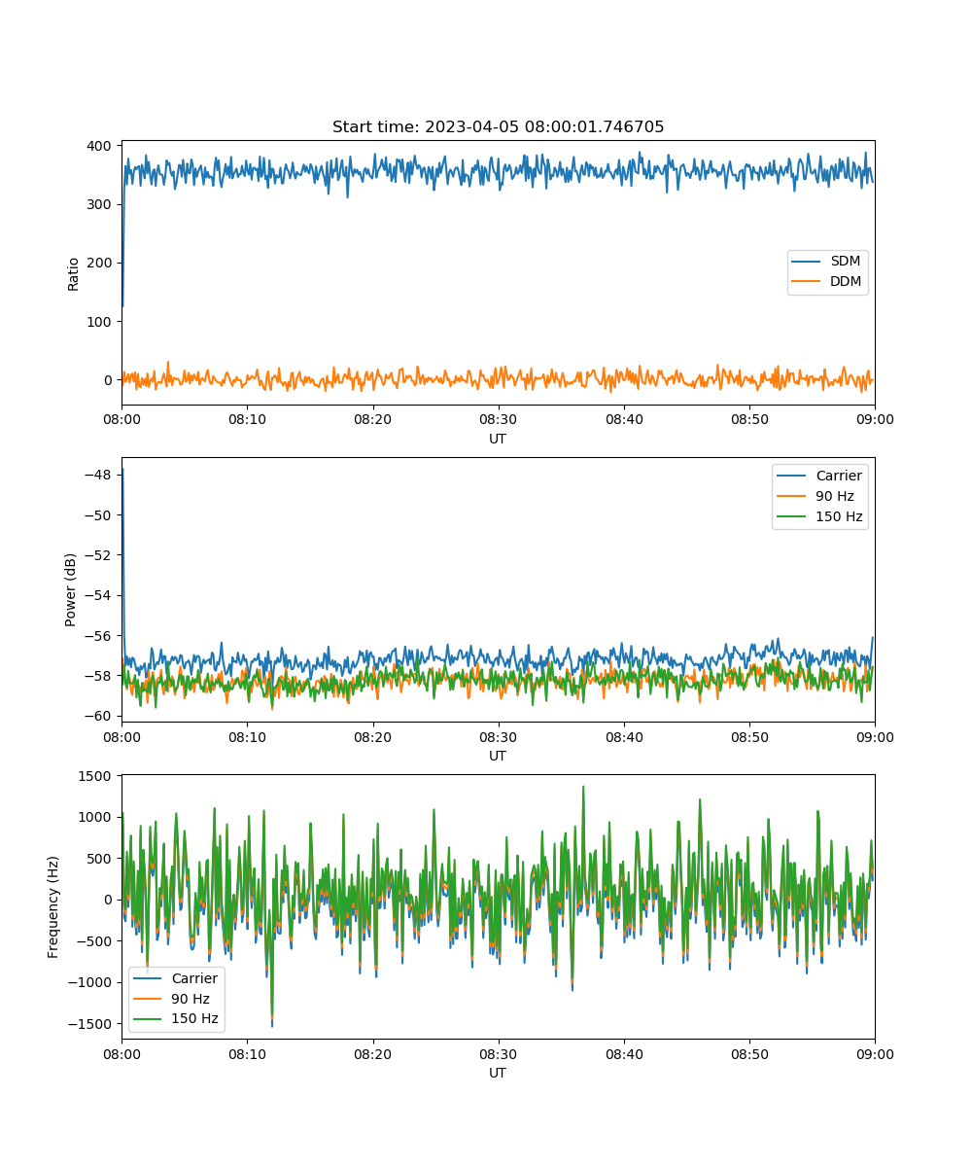The width and height of the screenshot is (972, 1167).
Task: Click the 'Ratio' y-axis label
Action: pyautogui.click(x=74, y=273)
